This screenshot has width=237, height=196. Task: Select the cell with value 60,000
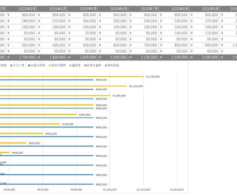pyautogui.click(x=52, y=33)
